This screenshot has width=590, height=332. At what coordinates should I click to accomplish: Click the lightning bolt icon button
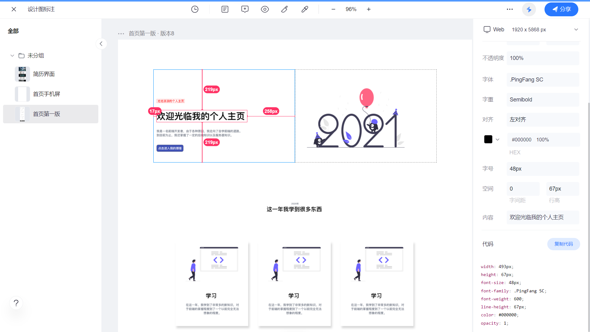pos(529,9)
